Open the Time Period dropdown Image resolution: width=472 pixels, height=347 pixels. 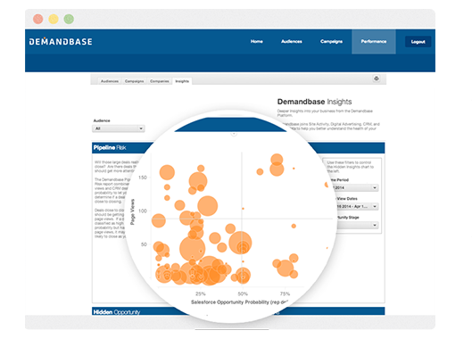tap(356, 188)
